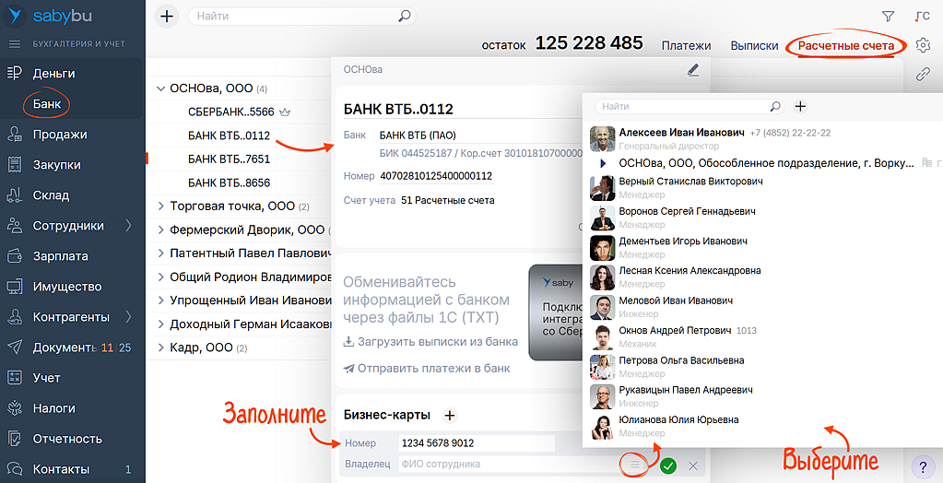
Task: Expand Торговая точка, ООО group
Action: tap(160, 206)
